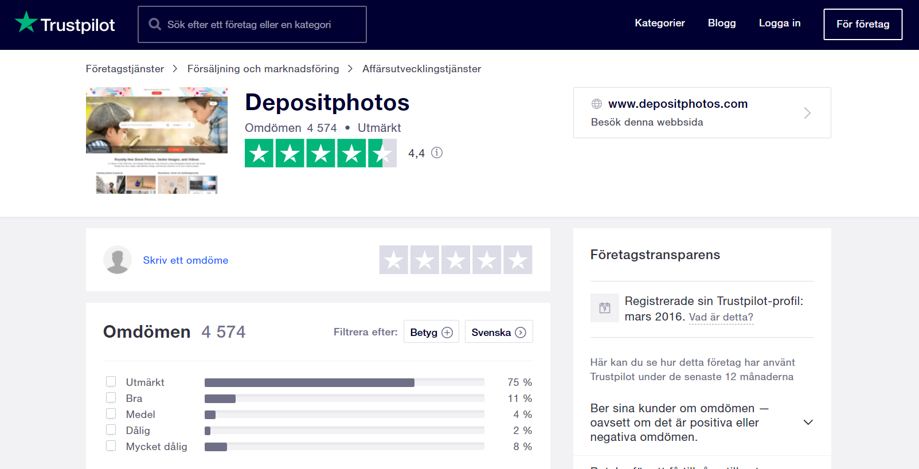The width and height of the screenshot is (919, 469).
Task: Click the Trustpilot star logo
Action: [26, 22]
